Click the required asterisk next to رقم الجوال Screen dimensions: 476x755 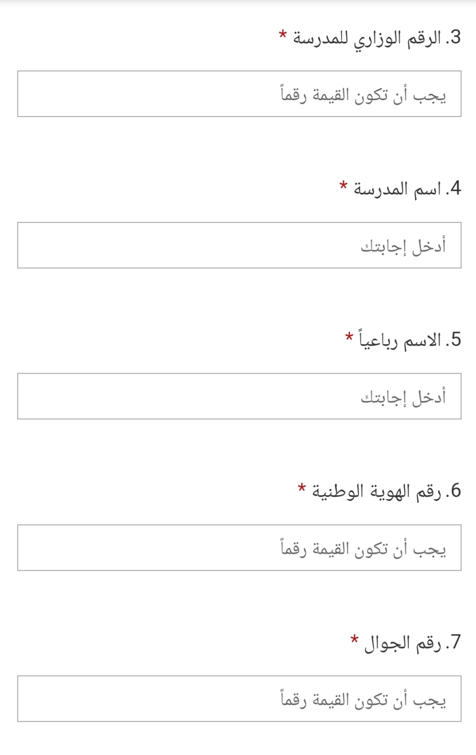click(x=354, y=639)
